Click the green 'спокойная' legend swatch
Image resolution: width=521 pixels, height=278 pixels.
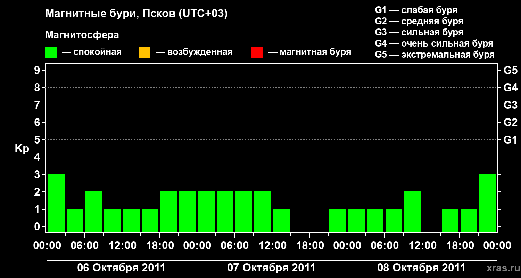[x=51, y=52]
